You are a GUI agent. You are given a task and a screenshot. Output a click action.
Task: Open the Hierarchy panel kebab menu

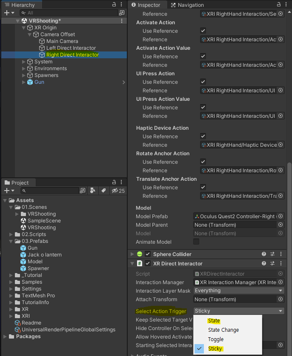point(122,5)
